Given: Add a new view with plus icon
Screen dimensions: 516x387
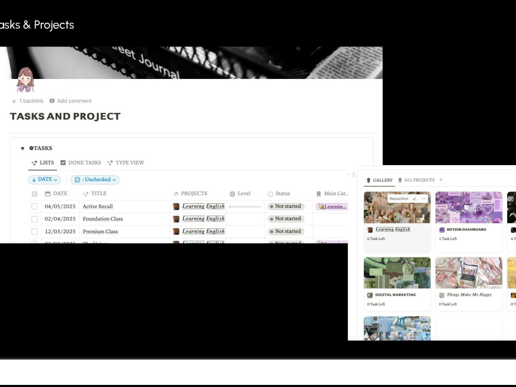Looking at the screenshot, I should [x=441, y=180].
